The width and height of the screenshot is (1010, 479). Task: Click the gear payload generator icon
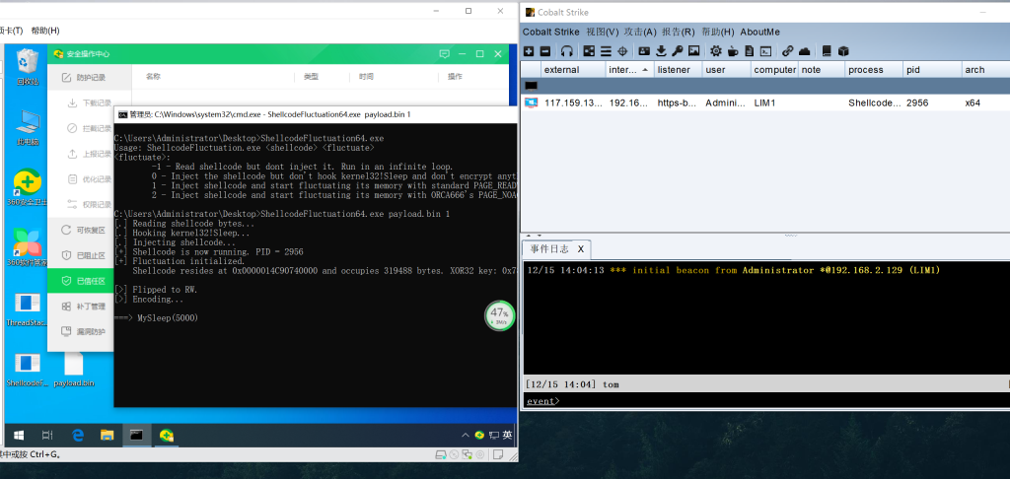click(716, 51)
